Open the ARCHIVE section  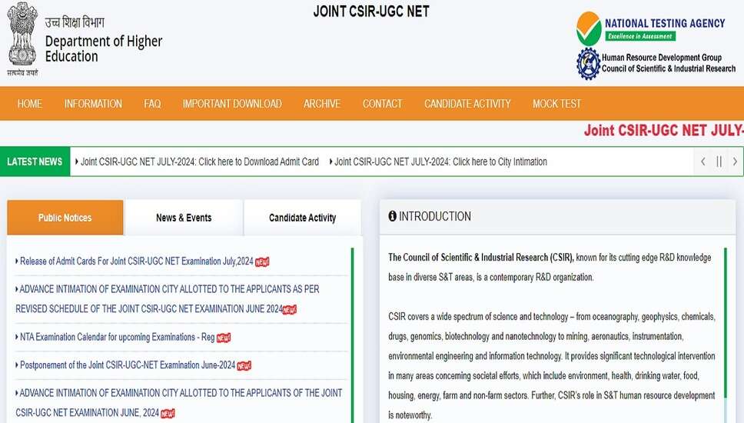(321, 104)
